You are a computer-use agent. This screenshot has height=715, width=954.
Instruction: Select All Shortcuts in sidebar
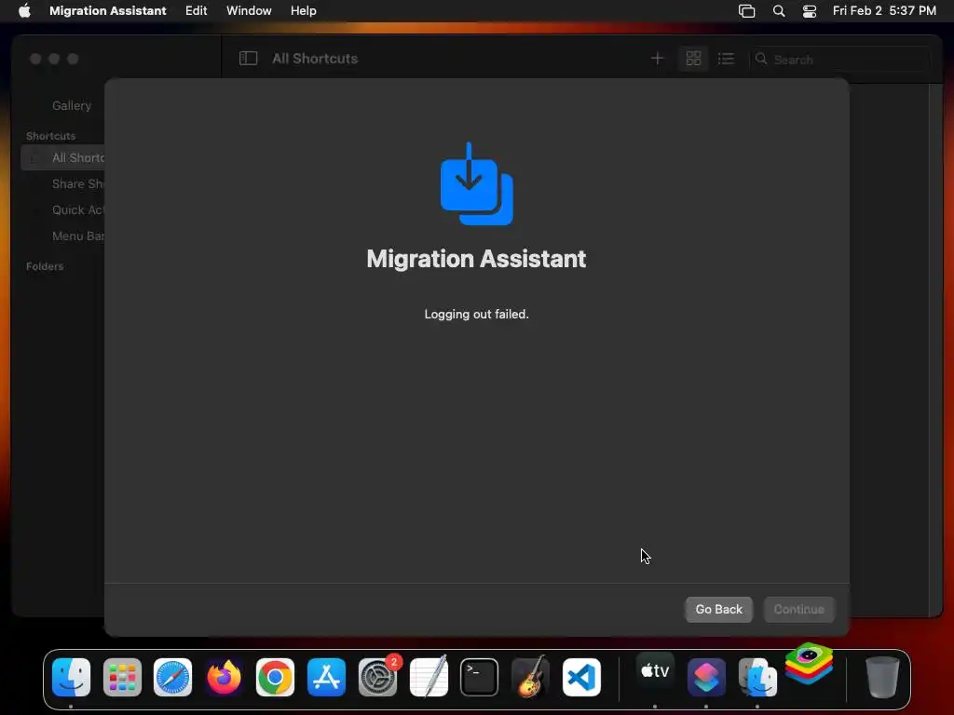62,157
